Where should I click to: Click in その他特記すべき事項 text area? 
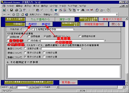64,71
